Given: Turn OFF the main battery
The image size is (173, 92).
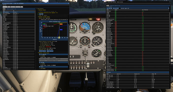Looking at the screenshot, I should coord(41,14).
